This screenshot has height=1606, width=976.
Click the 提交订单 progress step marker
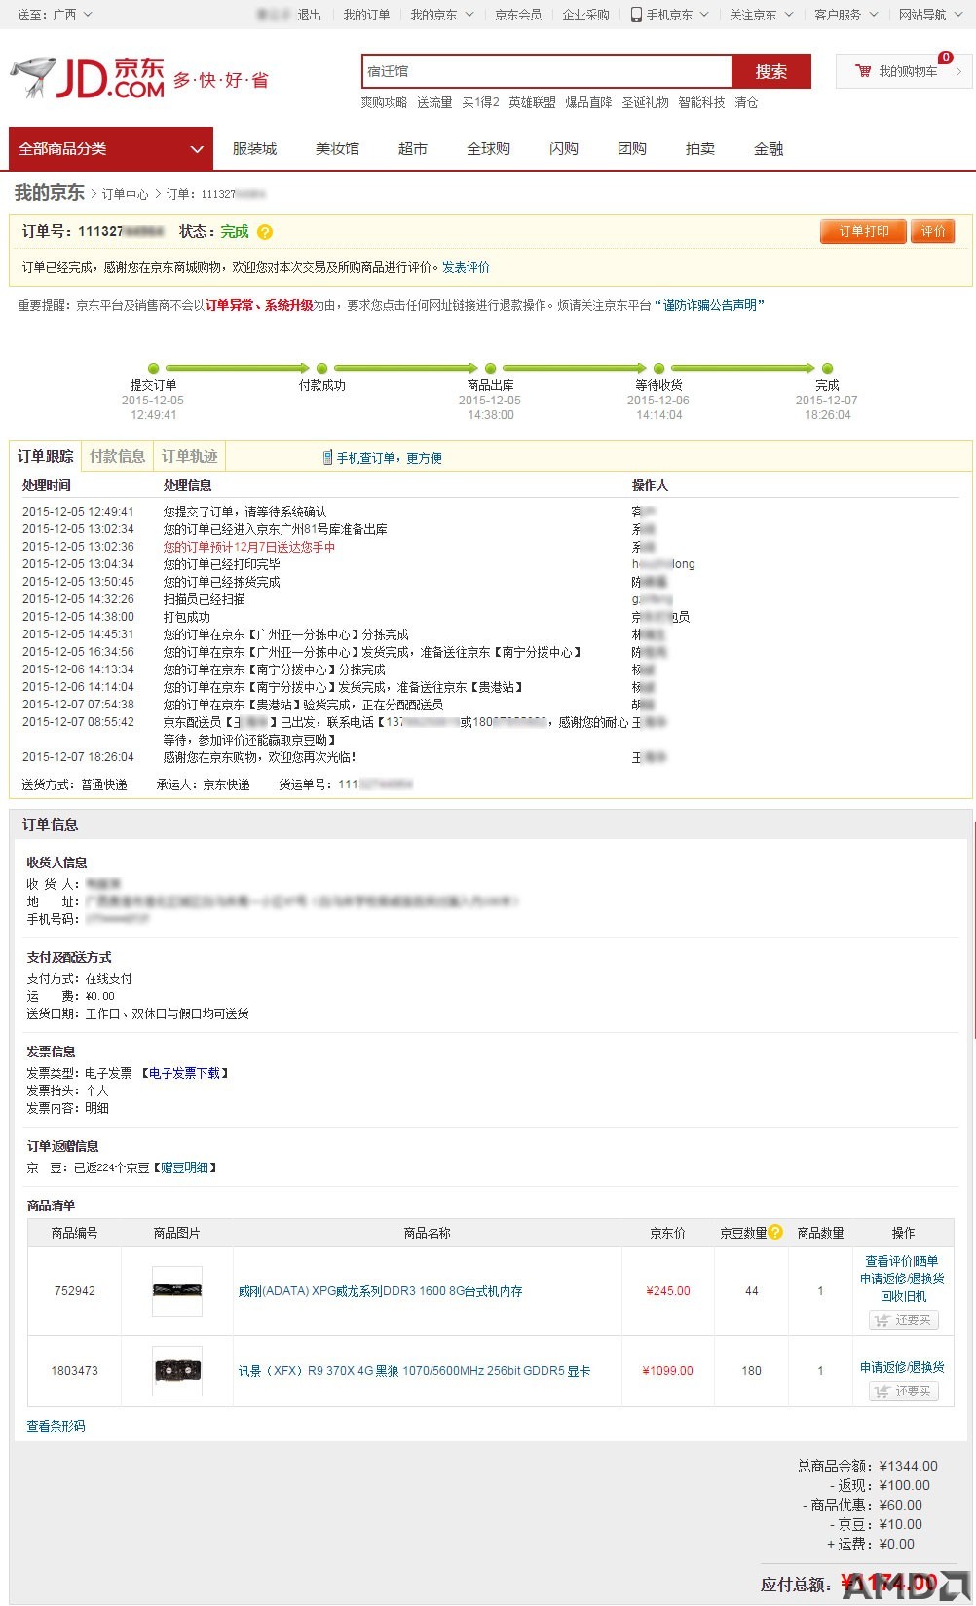pyautogui.click(x=154, y=368)
